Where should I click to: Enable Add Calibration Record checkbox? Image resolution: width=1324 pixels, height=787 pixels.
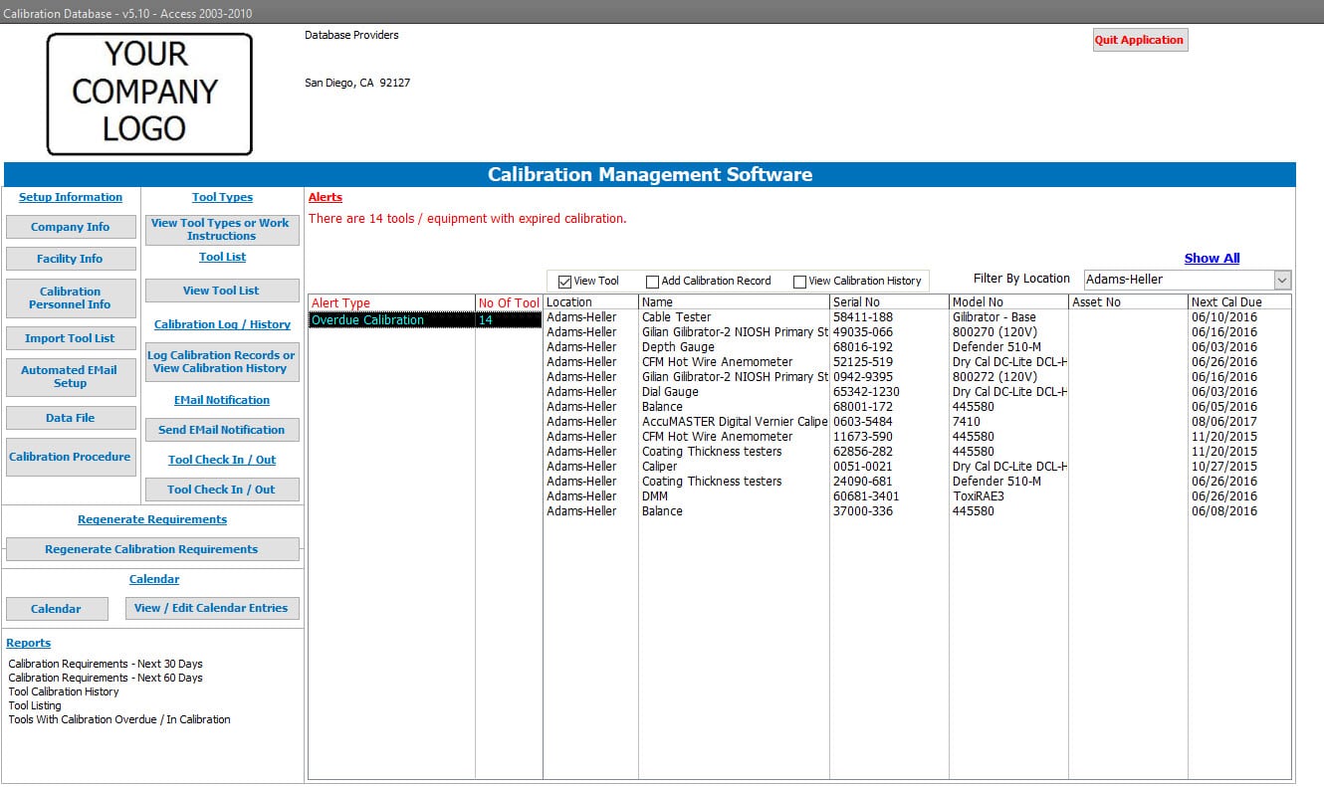[653, 282]
